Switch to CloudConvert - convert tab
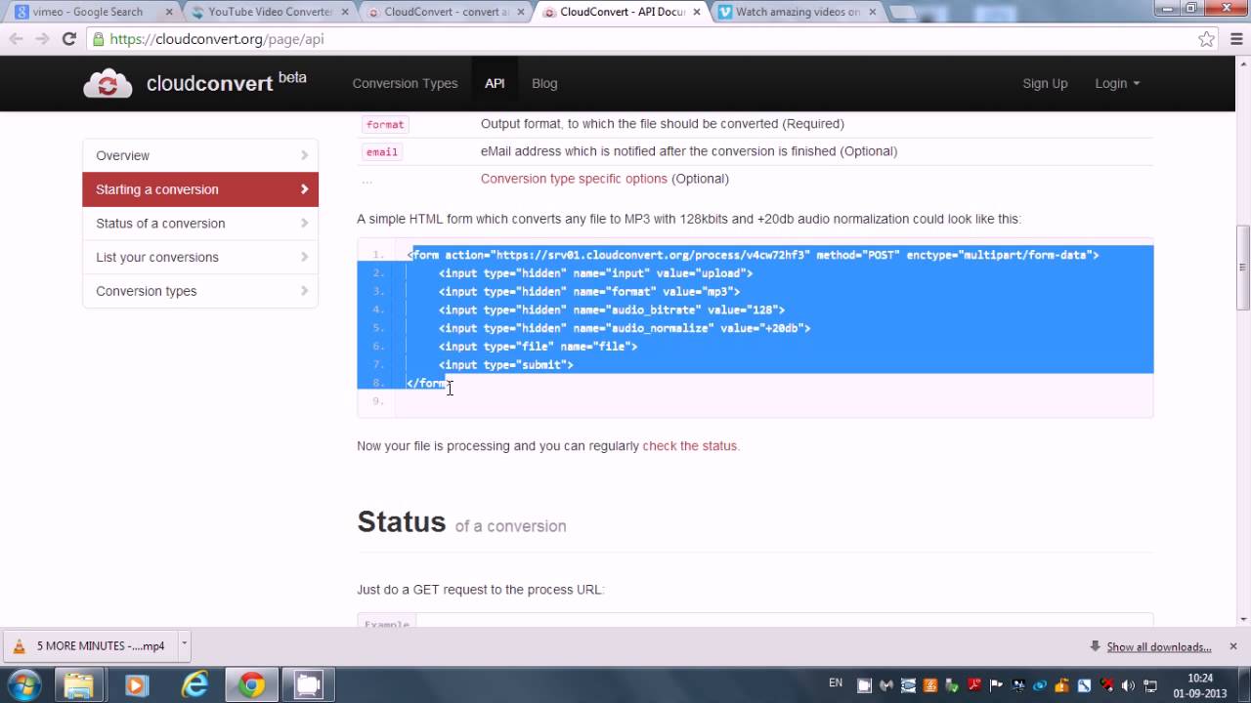This screenshot has height=703, width=1251. click(x=443, y=12)
